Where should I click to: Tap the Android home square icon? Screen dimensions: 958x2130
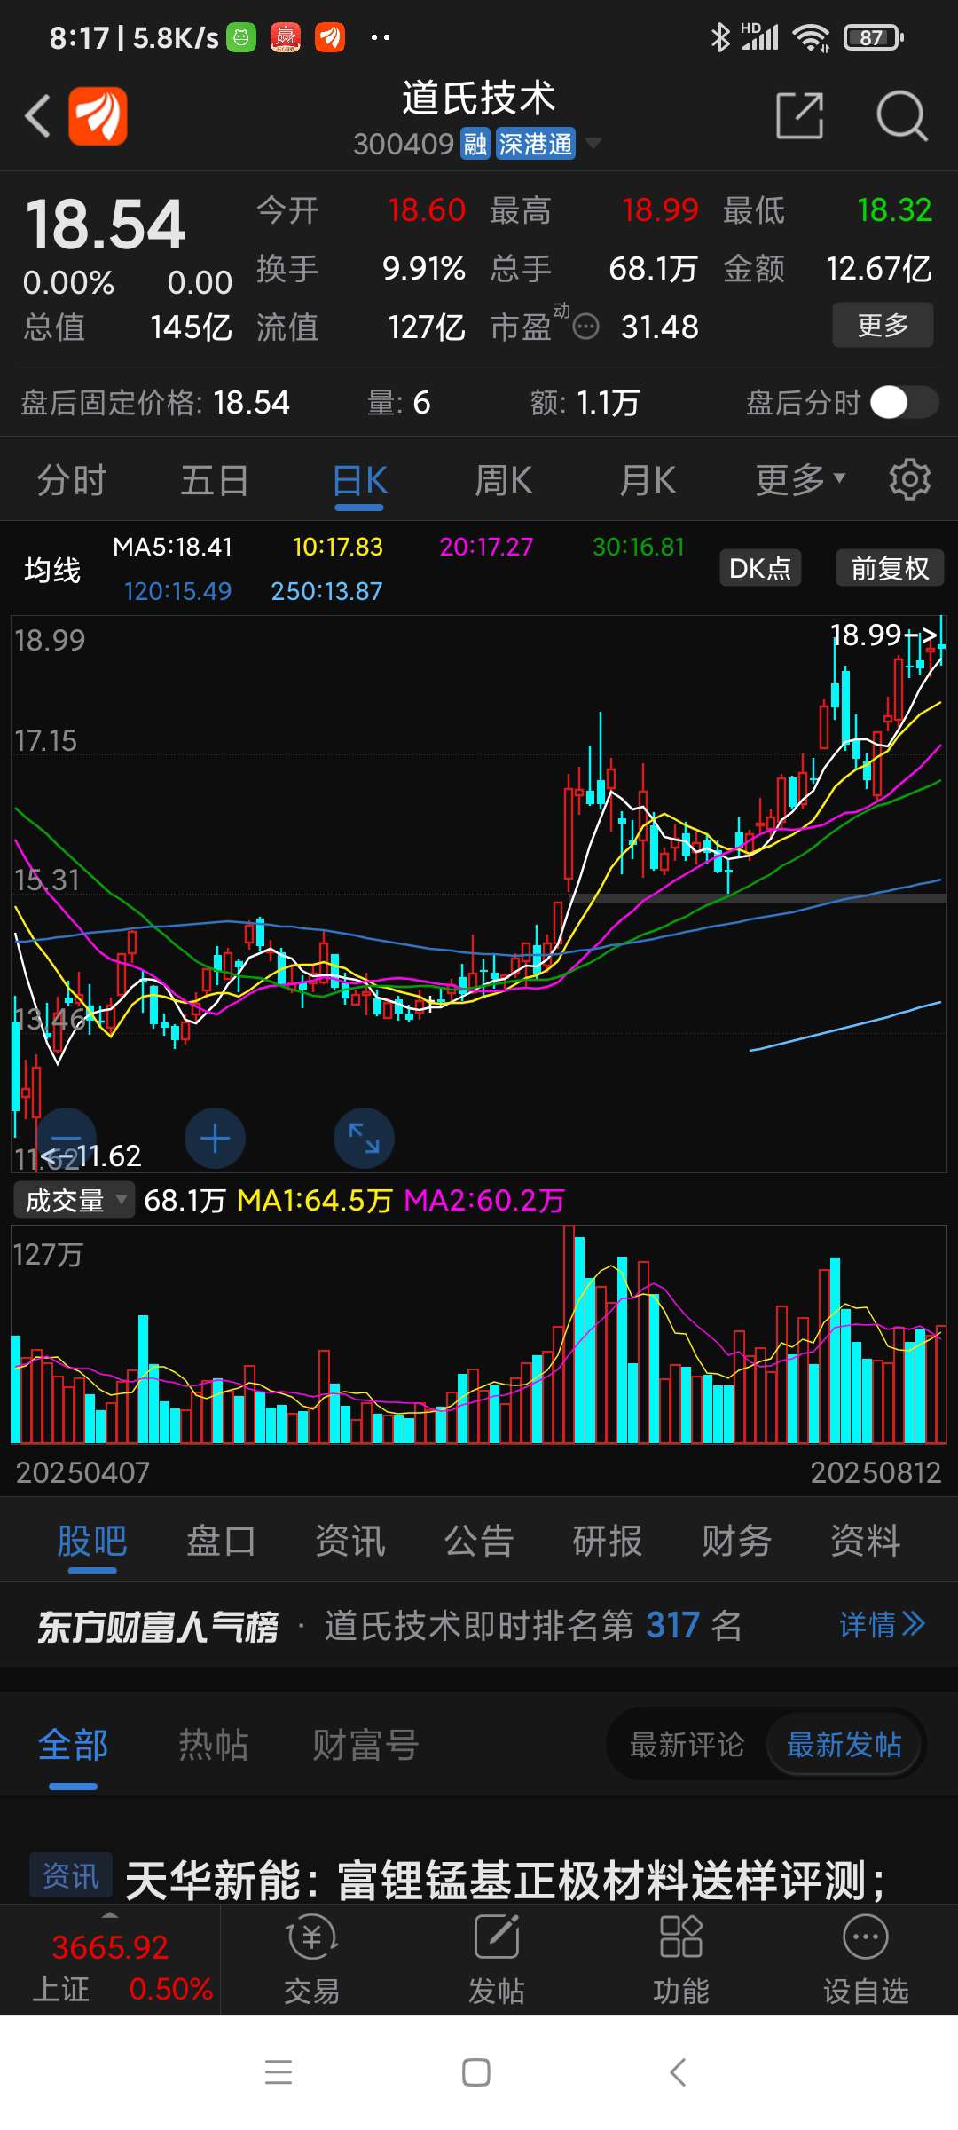[x=476, y=2072]
